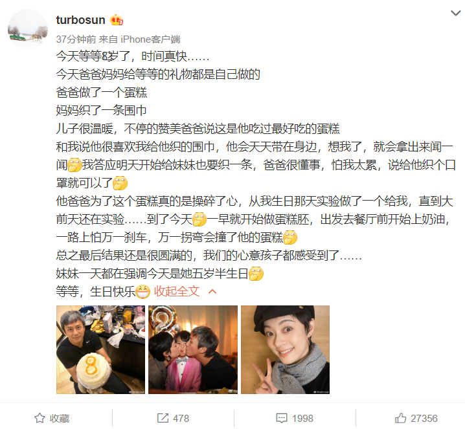Click the 478 repost count
The width and height of the screenshot is (465, 429).
tap(181, 419)
